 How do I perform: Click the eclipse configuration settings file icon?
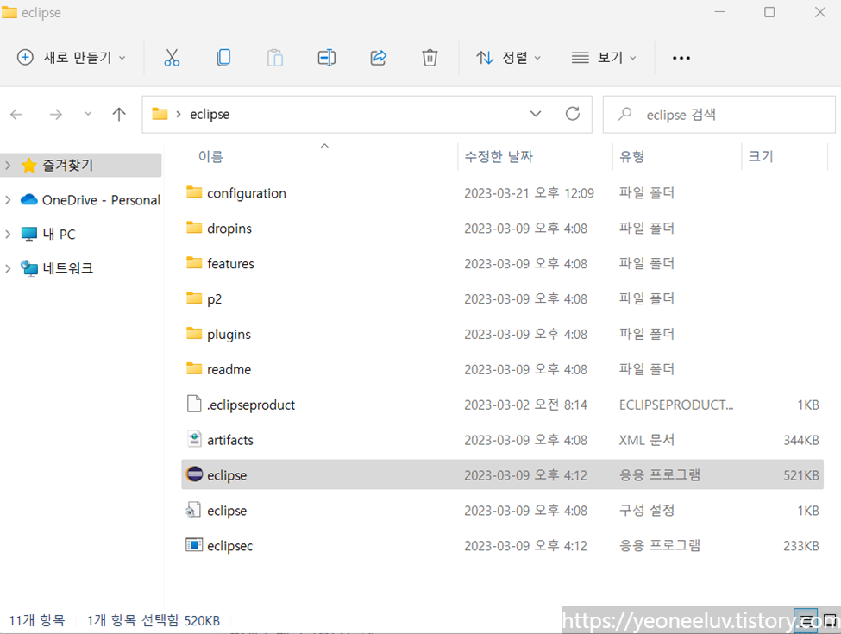tap(193, 510)
